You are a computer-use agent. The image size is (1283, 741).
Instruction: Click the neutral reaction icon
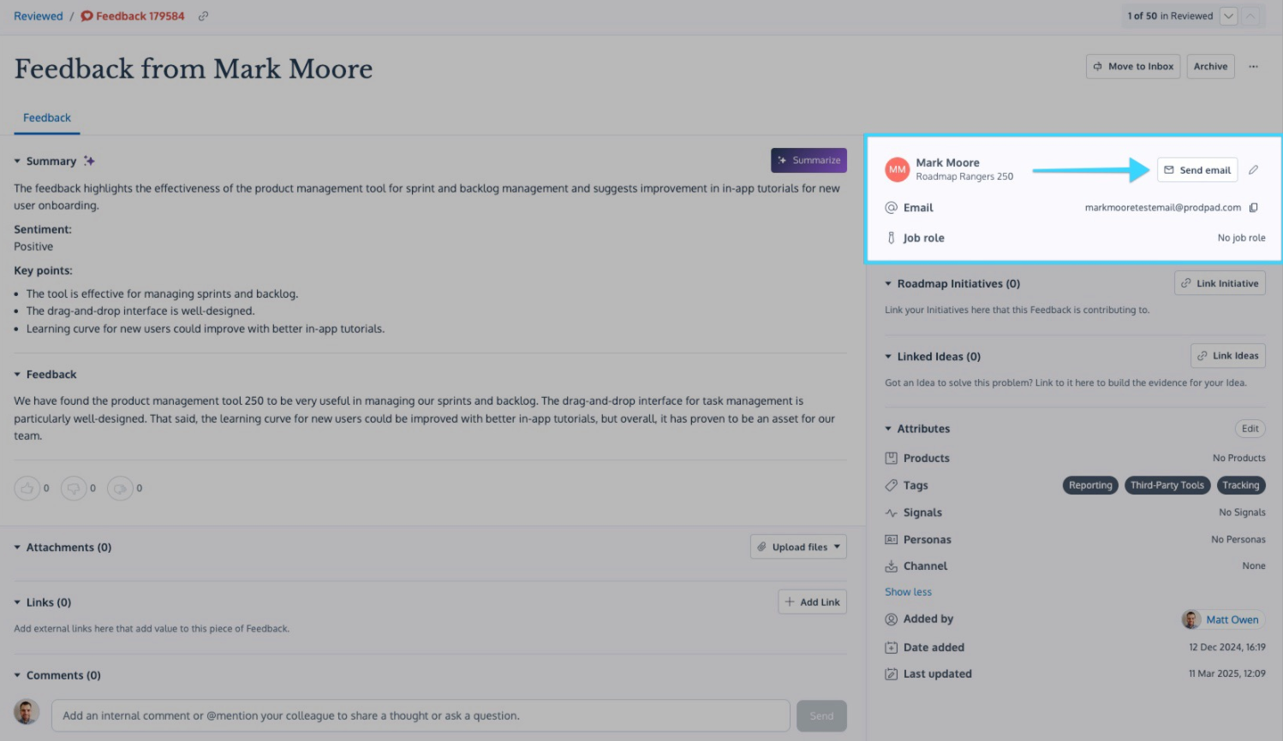[x=120, y=489]
